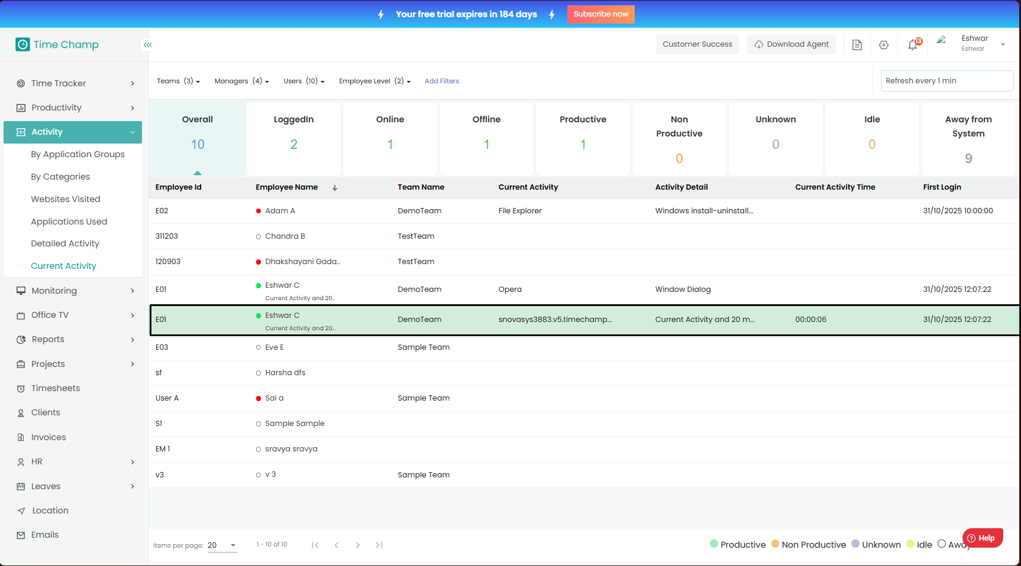1021x566 pixels.
Task: Open the settings gear icon
Action: click(884, 45)
